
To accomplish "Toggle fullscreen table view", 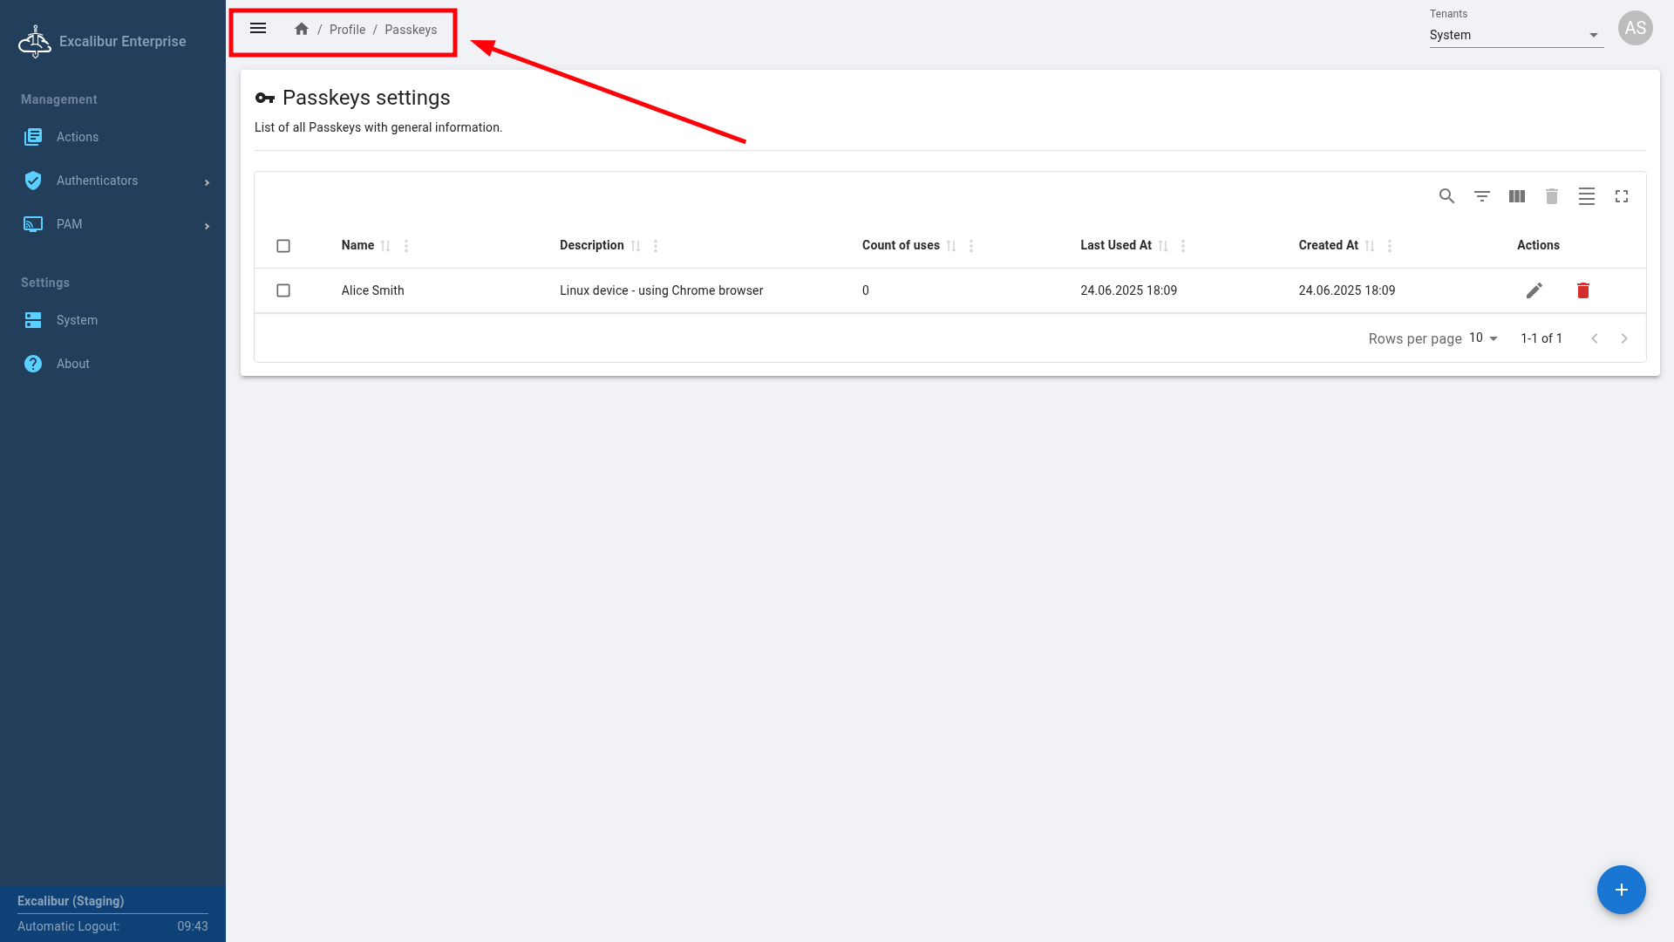I will (1621, 196).
